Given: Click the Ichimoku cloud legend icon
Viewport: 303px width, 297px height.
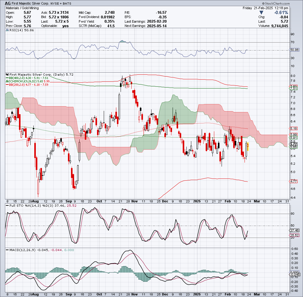Looking at the screenshot, I should 7,81.
